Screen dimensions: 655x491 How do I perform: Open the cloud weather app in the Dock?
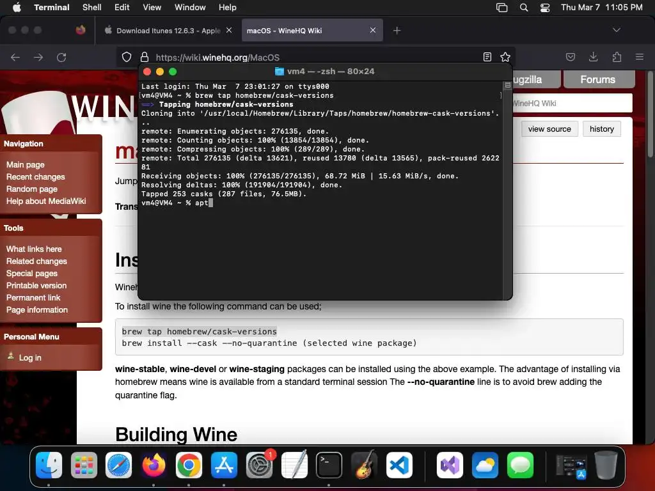pyautogui.click(x=485, y=465)
